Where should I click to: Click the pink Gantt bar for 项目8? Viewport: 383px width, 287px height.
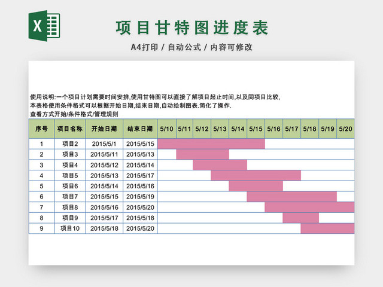(310, 207)
